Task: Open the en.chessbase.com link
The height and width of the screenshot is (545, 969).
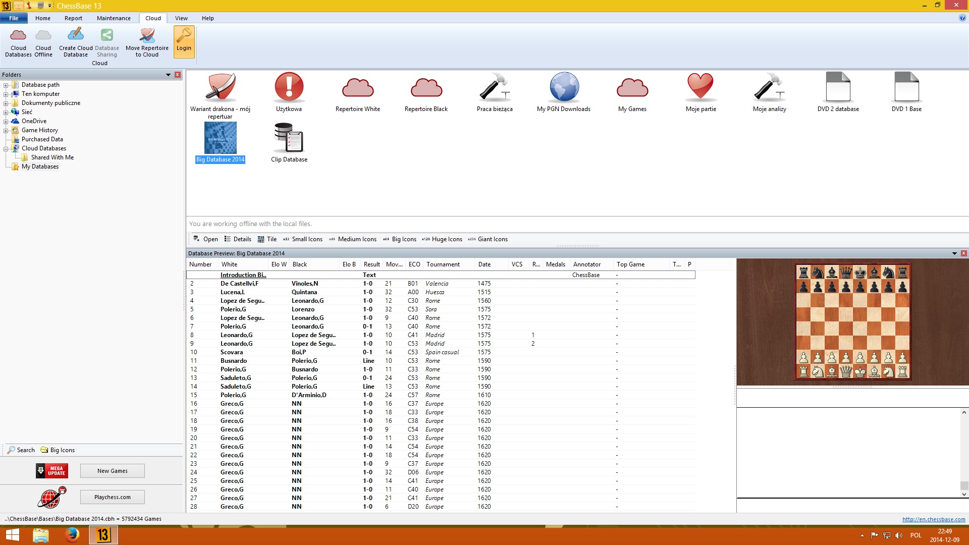Action: point(933,519)
